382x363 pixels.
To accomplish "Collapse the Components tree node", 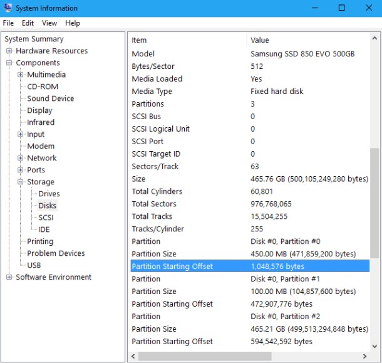I will pos(9,63).
